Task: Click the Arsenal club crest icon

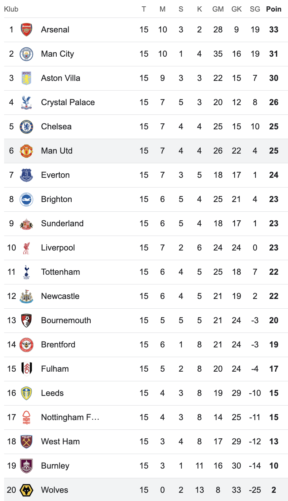Action: pyautogui.click(x=26, y=30)
